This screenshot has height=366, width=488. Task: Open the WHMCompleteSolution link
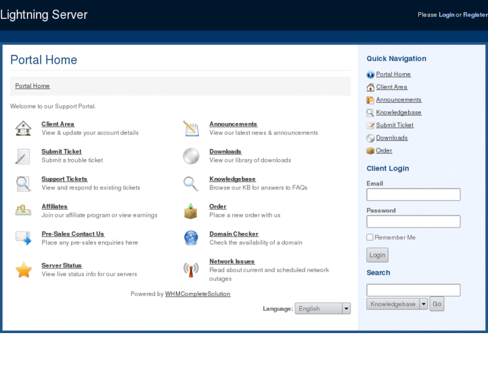pos(197,294)
